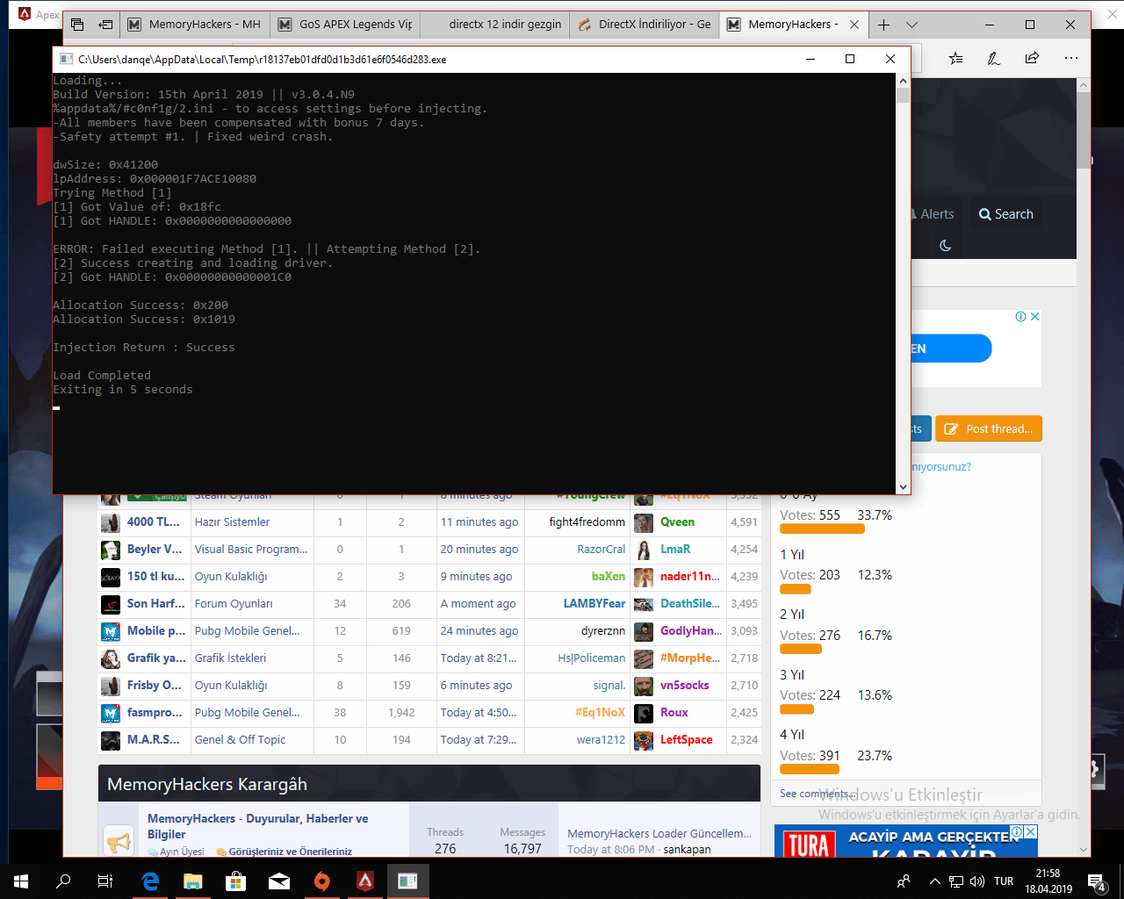Close the active MemoryHackers browser tab
Image resolution: width=1124 pixels, height=899 pixels.
854,25
